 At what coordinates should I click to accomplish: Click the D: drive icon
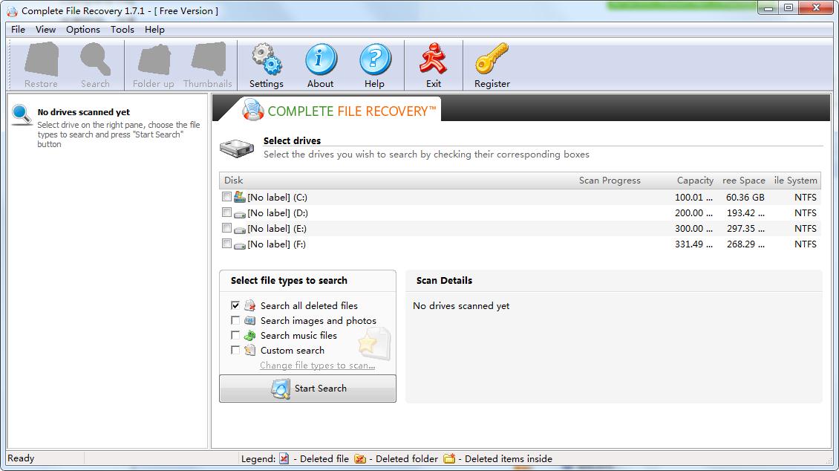(x=240, y=213)
